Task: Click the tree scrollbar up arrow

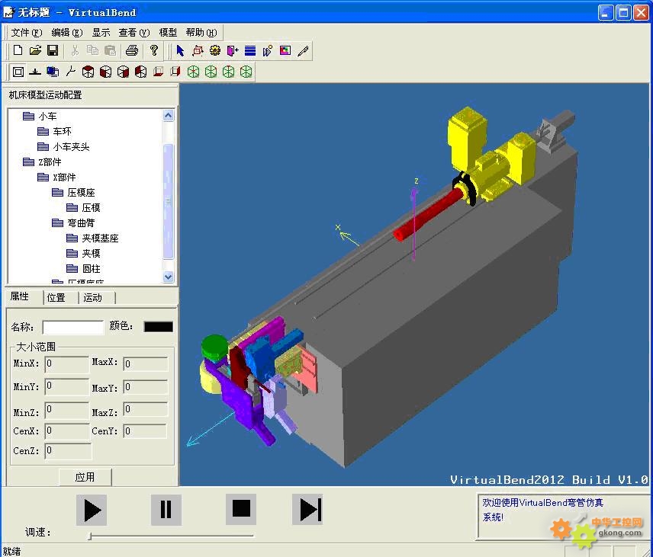Action: (x=169, y=116)
